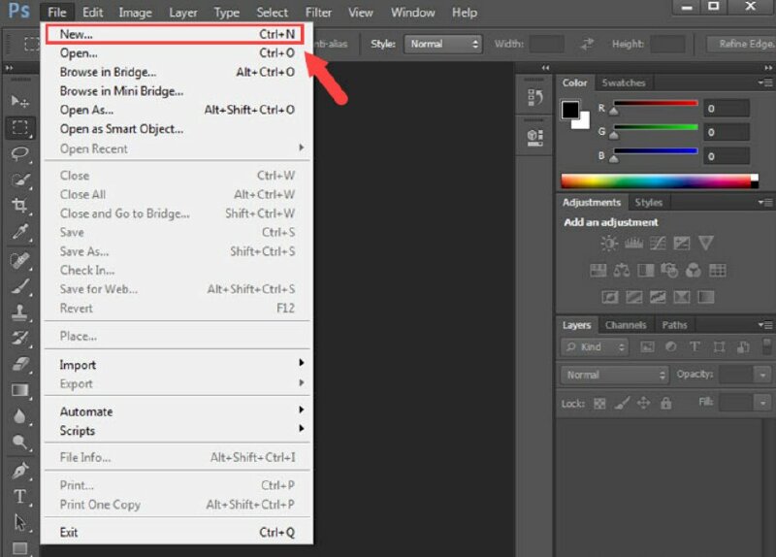This screenshot has height=557, width=776.
Task: Toggle adjustment layer filter
Action: click(x=671, y=346)
